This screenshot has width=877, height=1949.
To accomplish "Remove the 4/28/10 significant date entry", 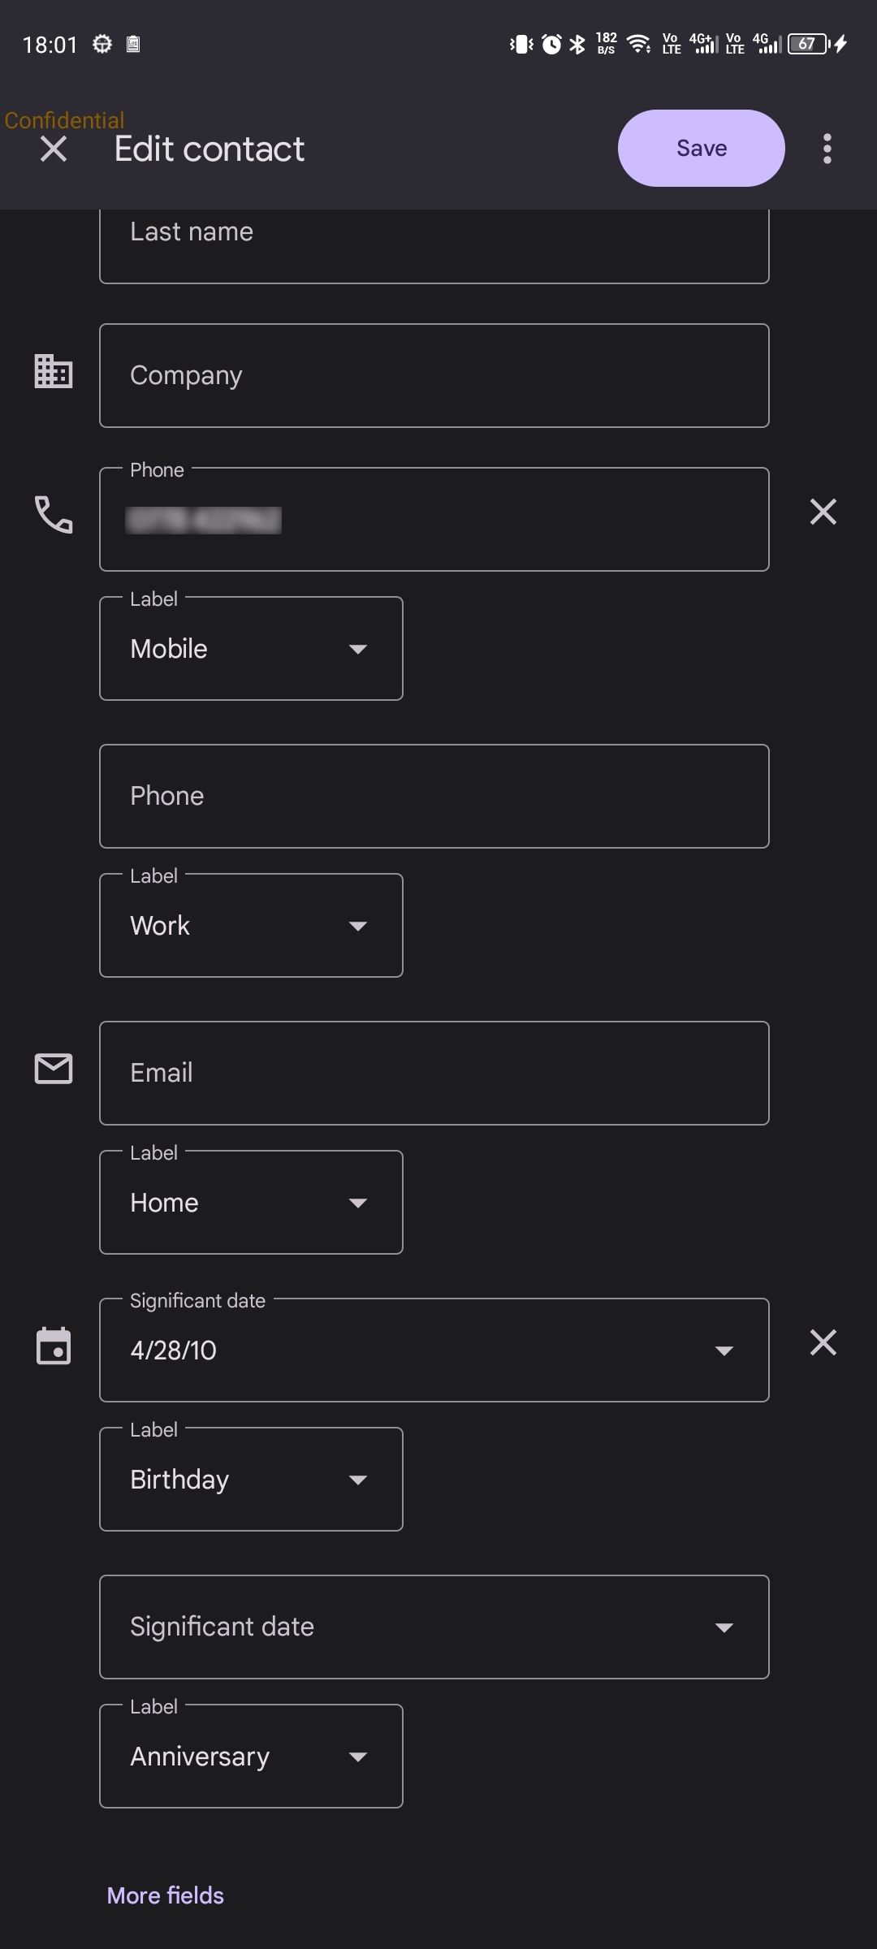I will coord(823,1342).
